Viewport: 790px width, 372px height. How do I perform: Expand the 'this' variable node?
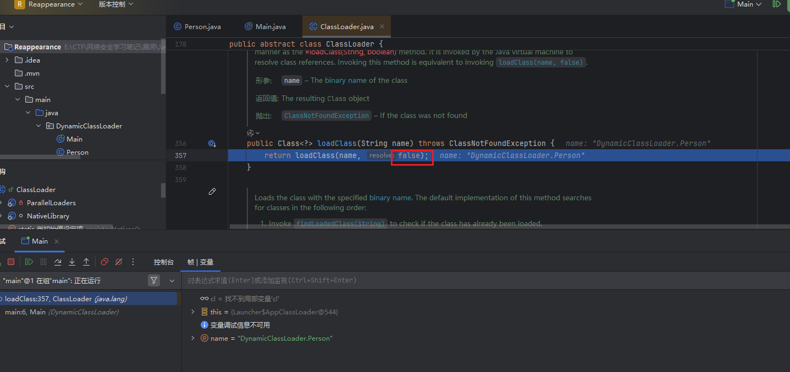pos(192,312)
